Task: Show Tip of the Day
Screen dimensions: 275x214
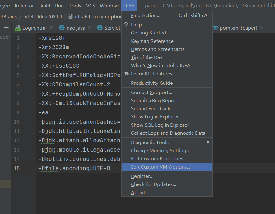Action: click(167, 57)
